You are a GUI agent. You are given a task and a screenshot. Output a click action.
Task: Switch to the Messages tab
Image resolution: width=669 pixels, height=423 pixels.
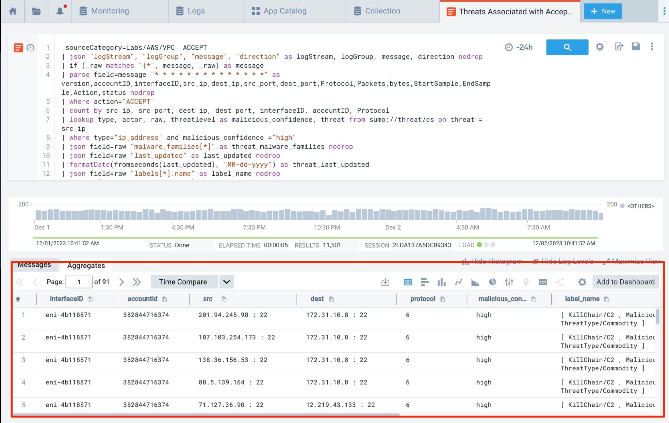[35, 265]
